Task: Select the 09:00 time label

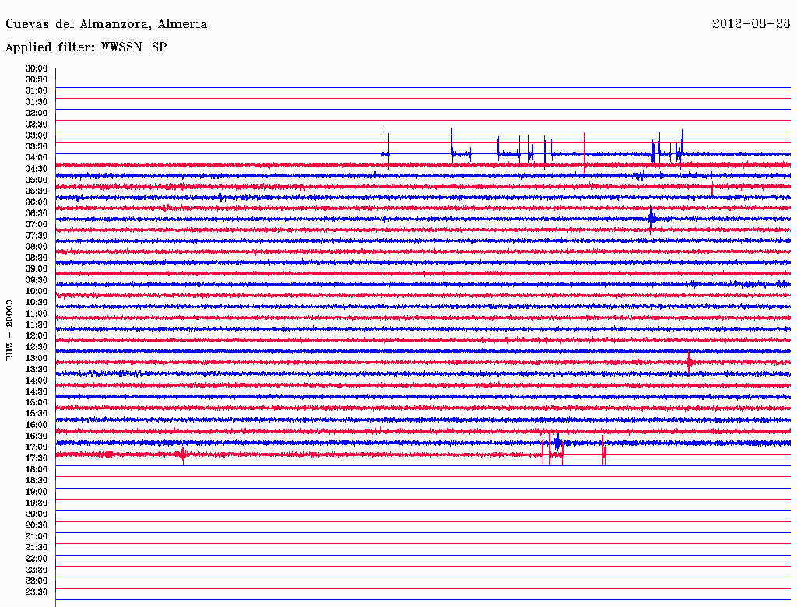Action: coord(37,269)
